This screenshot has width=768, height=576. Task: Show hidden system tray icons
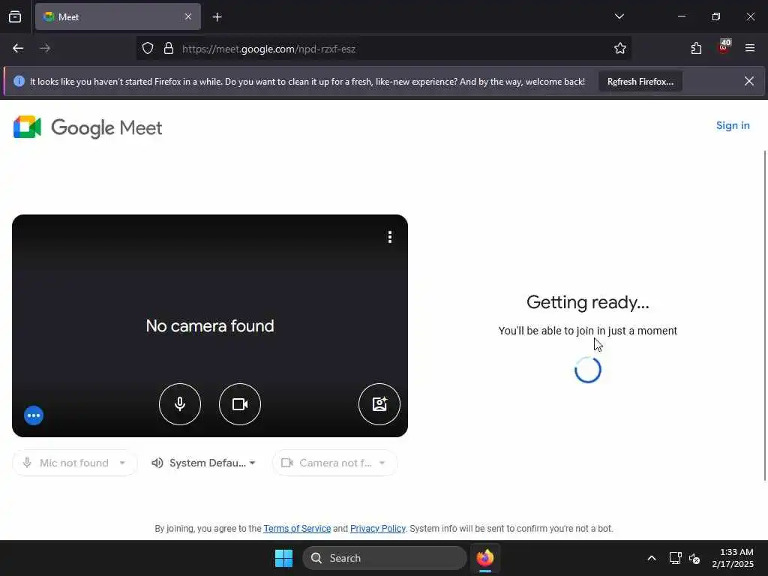tap(652, 558)
